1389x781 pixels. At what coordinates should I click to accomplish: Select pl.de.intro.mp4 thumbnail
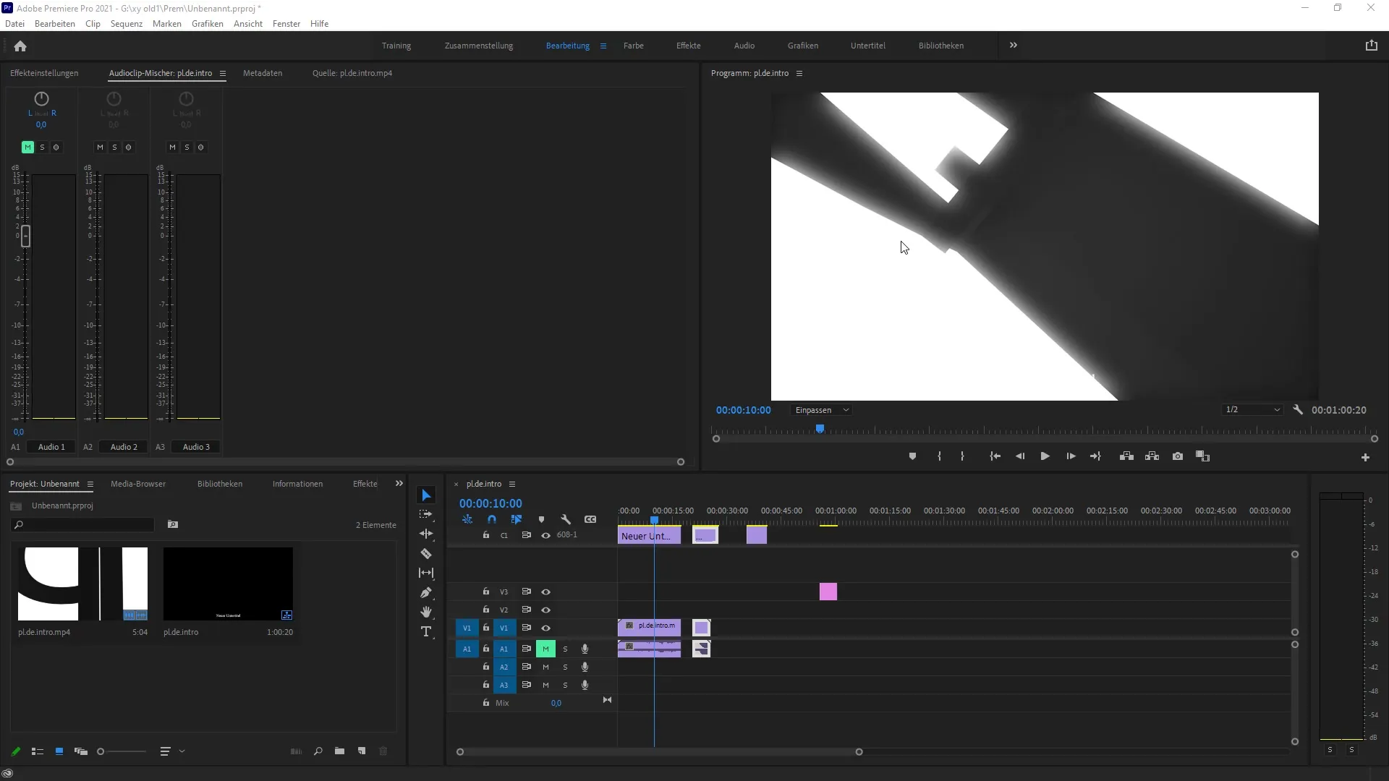(x=83, y=584)
